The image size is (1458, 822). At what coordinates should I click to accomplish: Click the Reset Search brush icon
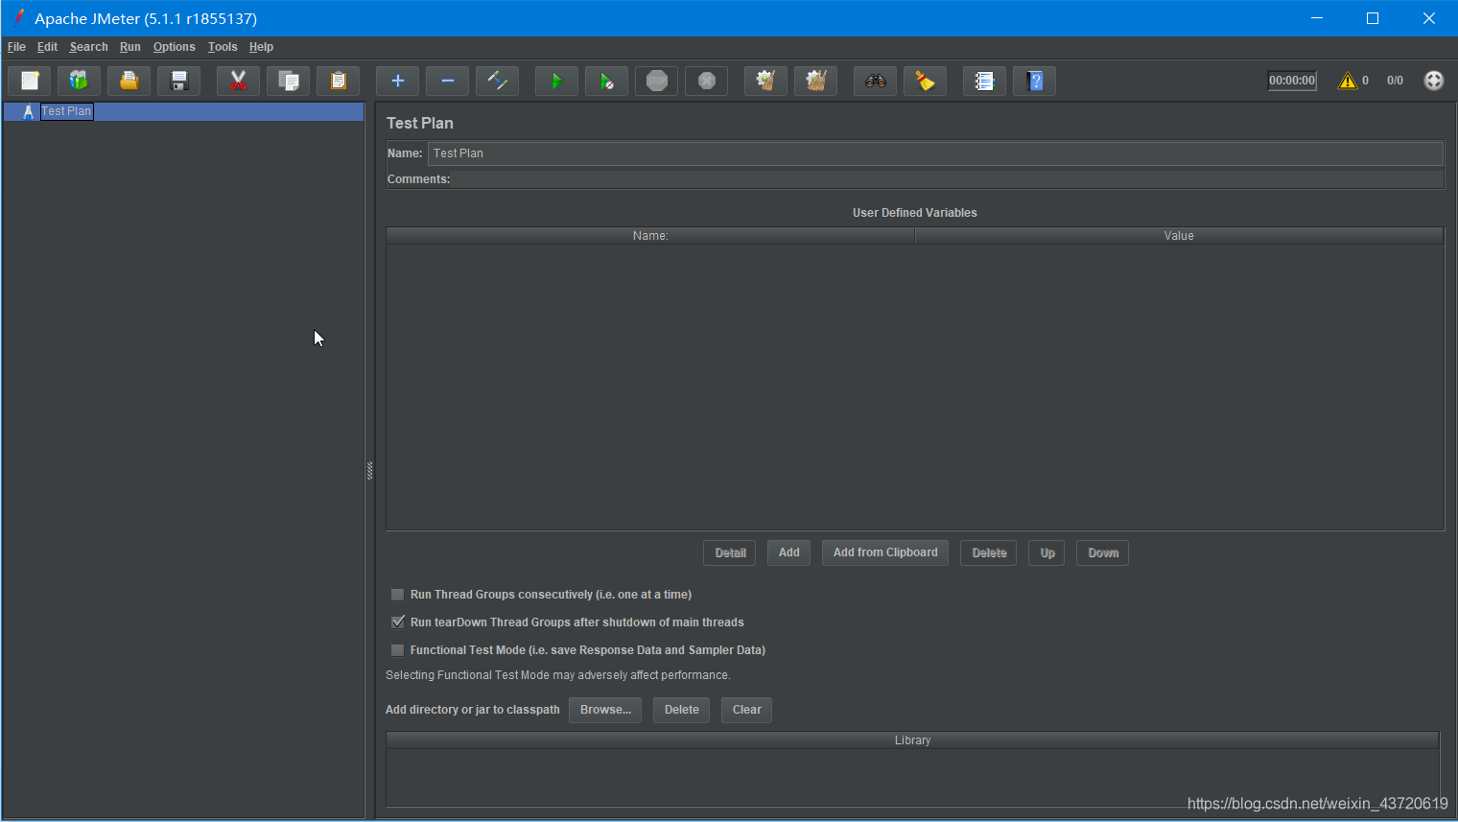pyautogui.click(x=925, y=81)
